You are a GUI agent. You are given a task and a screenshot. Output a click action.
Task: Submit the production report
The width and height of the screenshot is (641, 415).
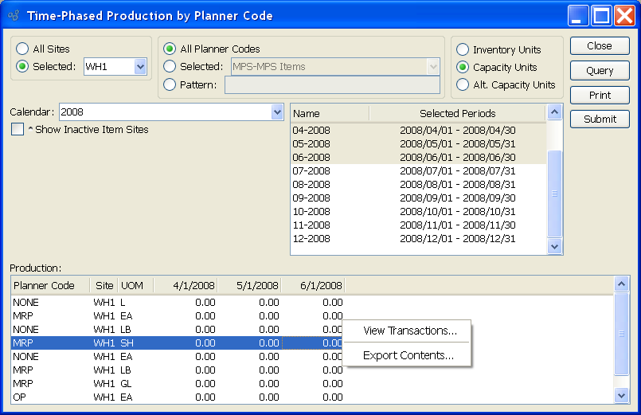tap(600, 119)
